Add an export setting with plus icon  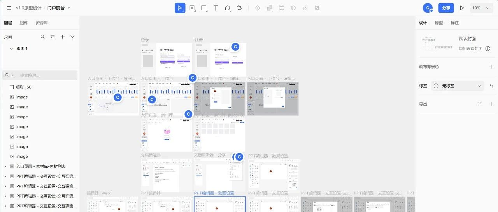[491, 104]
